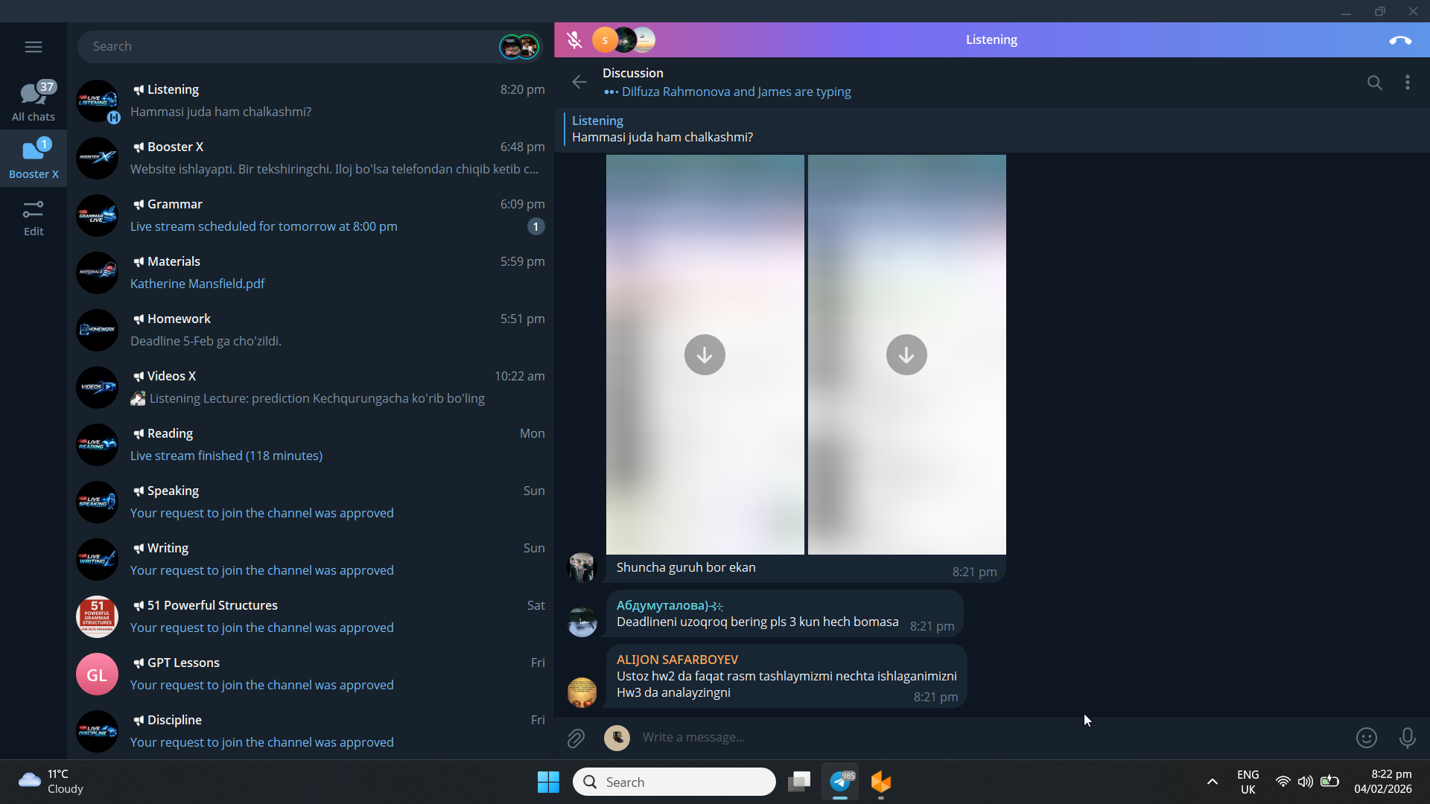Download the left blurred image
This screenshot has width=1430, height=804.
pyautogui.click(x=705, y=355)
